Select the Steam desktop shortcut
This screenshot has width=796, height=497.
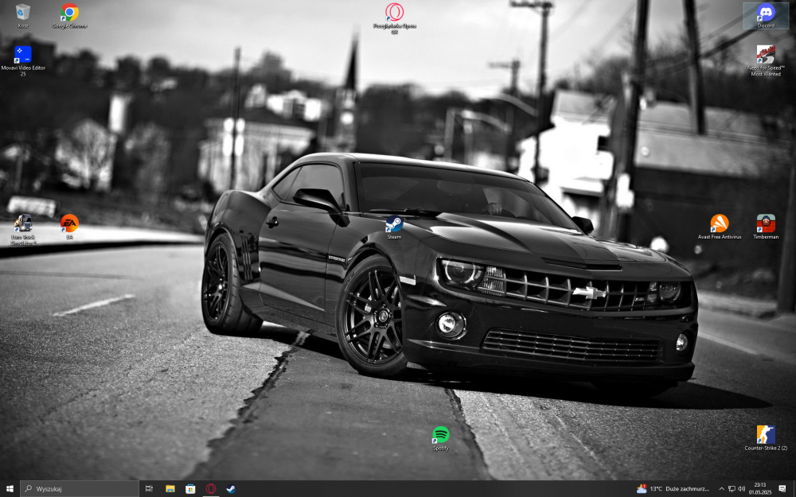click(395, 226)
